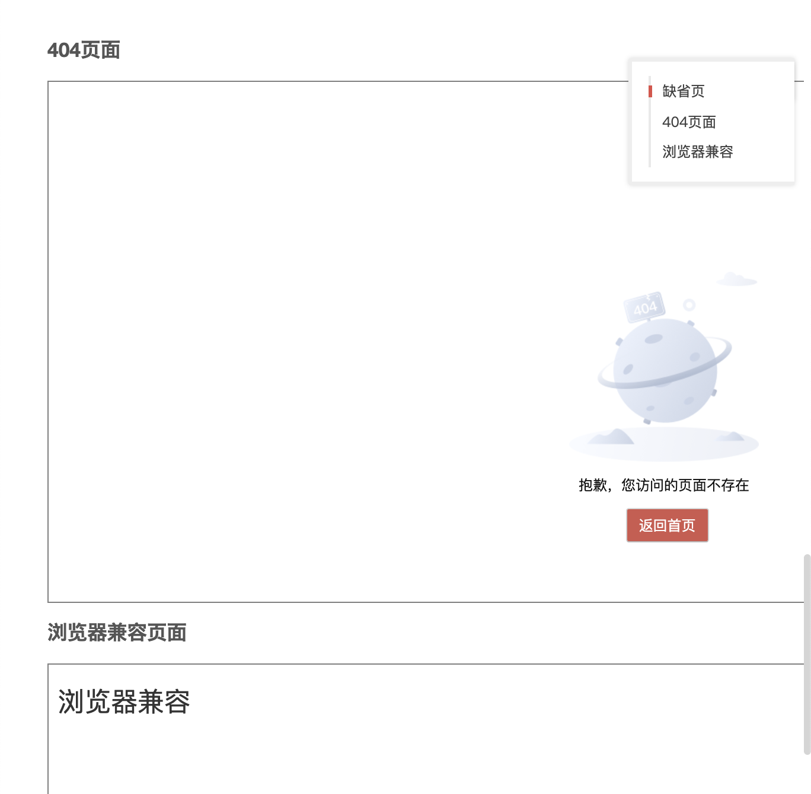Go to 浏览器兼容 anchor link
This screenshot has width=811, height=794.
pos(698,152)
